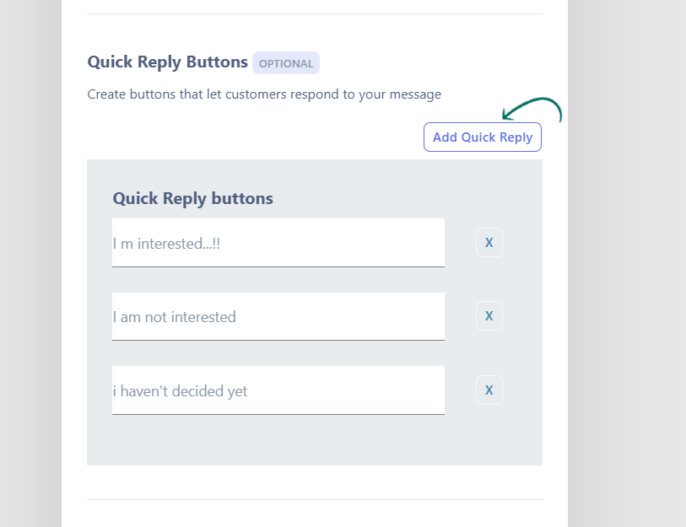The width and height of the screenshot is (686, 527).
Task: Click the divider line below the gray panel
Action: click(314, 499)
